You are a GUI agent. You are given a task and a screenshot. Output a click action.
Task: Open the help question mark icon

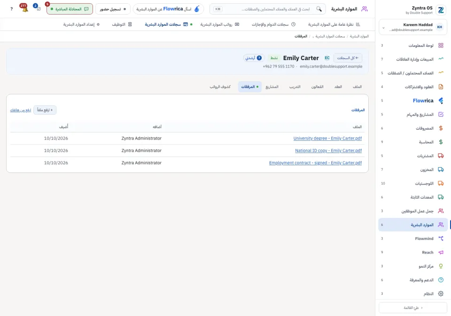point(11,9)
